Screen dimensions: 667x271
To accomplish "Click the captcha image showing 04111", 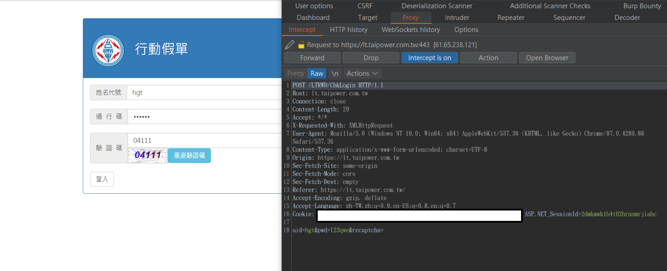I will coord(148,155).
